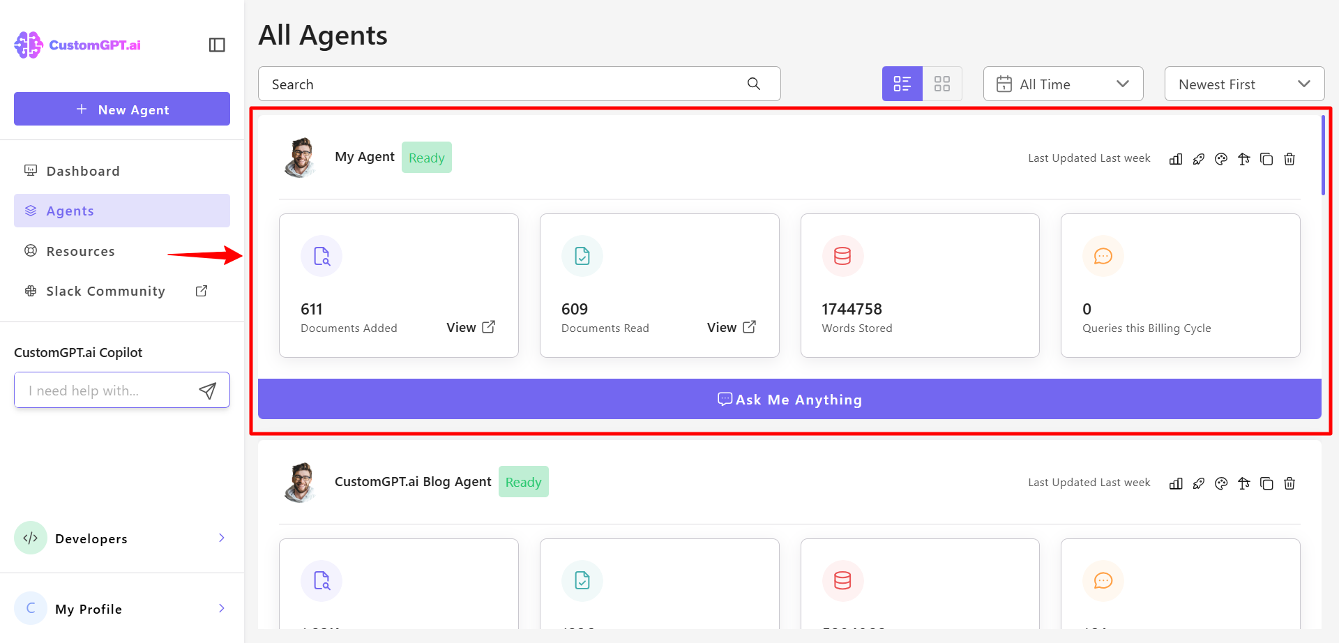The height and width of the screenshot is (643, 1339).
Task: Open analytics chart for CustomGPT.ai Blog Agent
Action: click(1176, 483)
